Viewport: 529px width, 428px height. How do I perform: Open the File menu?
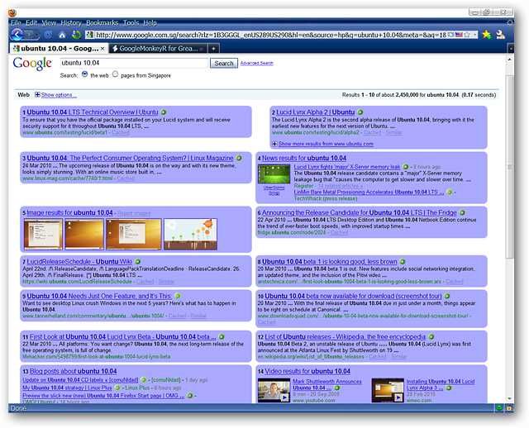[x=16, y=22]
